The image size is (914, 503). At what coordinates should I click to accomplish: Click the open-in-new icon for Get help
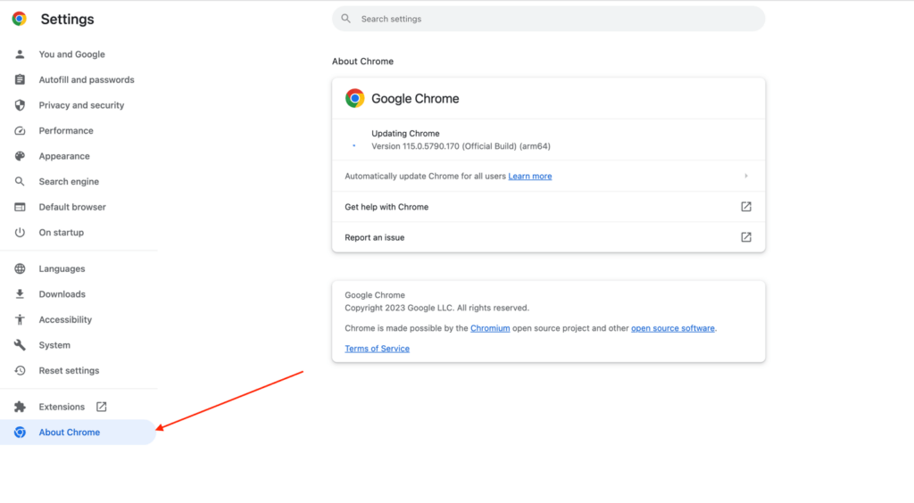746,207
